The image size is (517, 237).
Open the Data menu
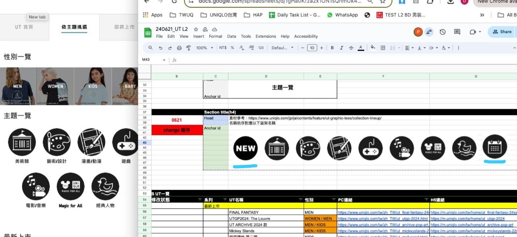[231, 36]
